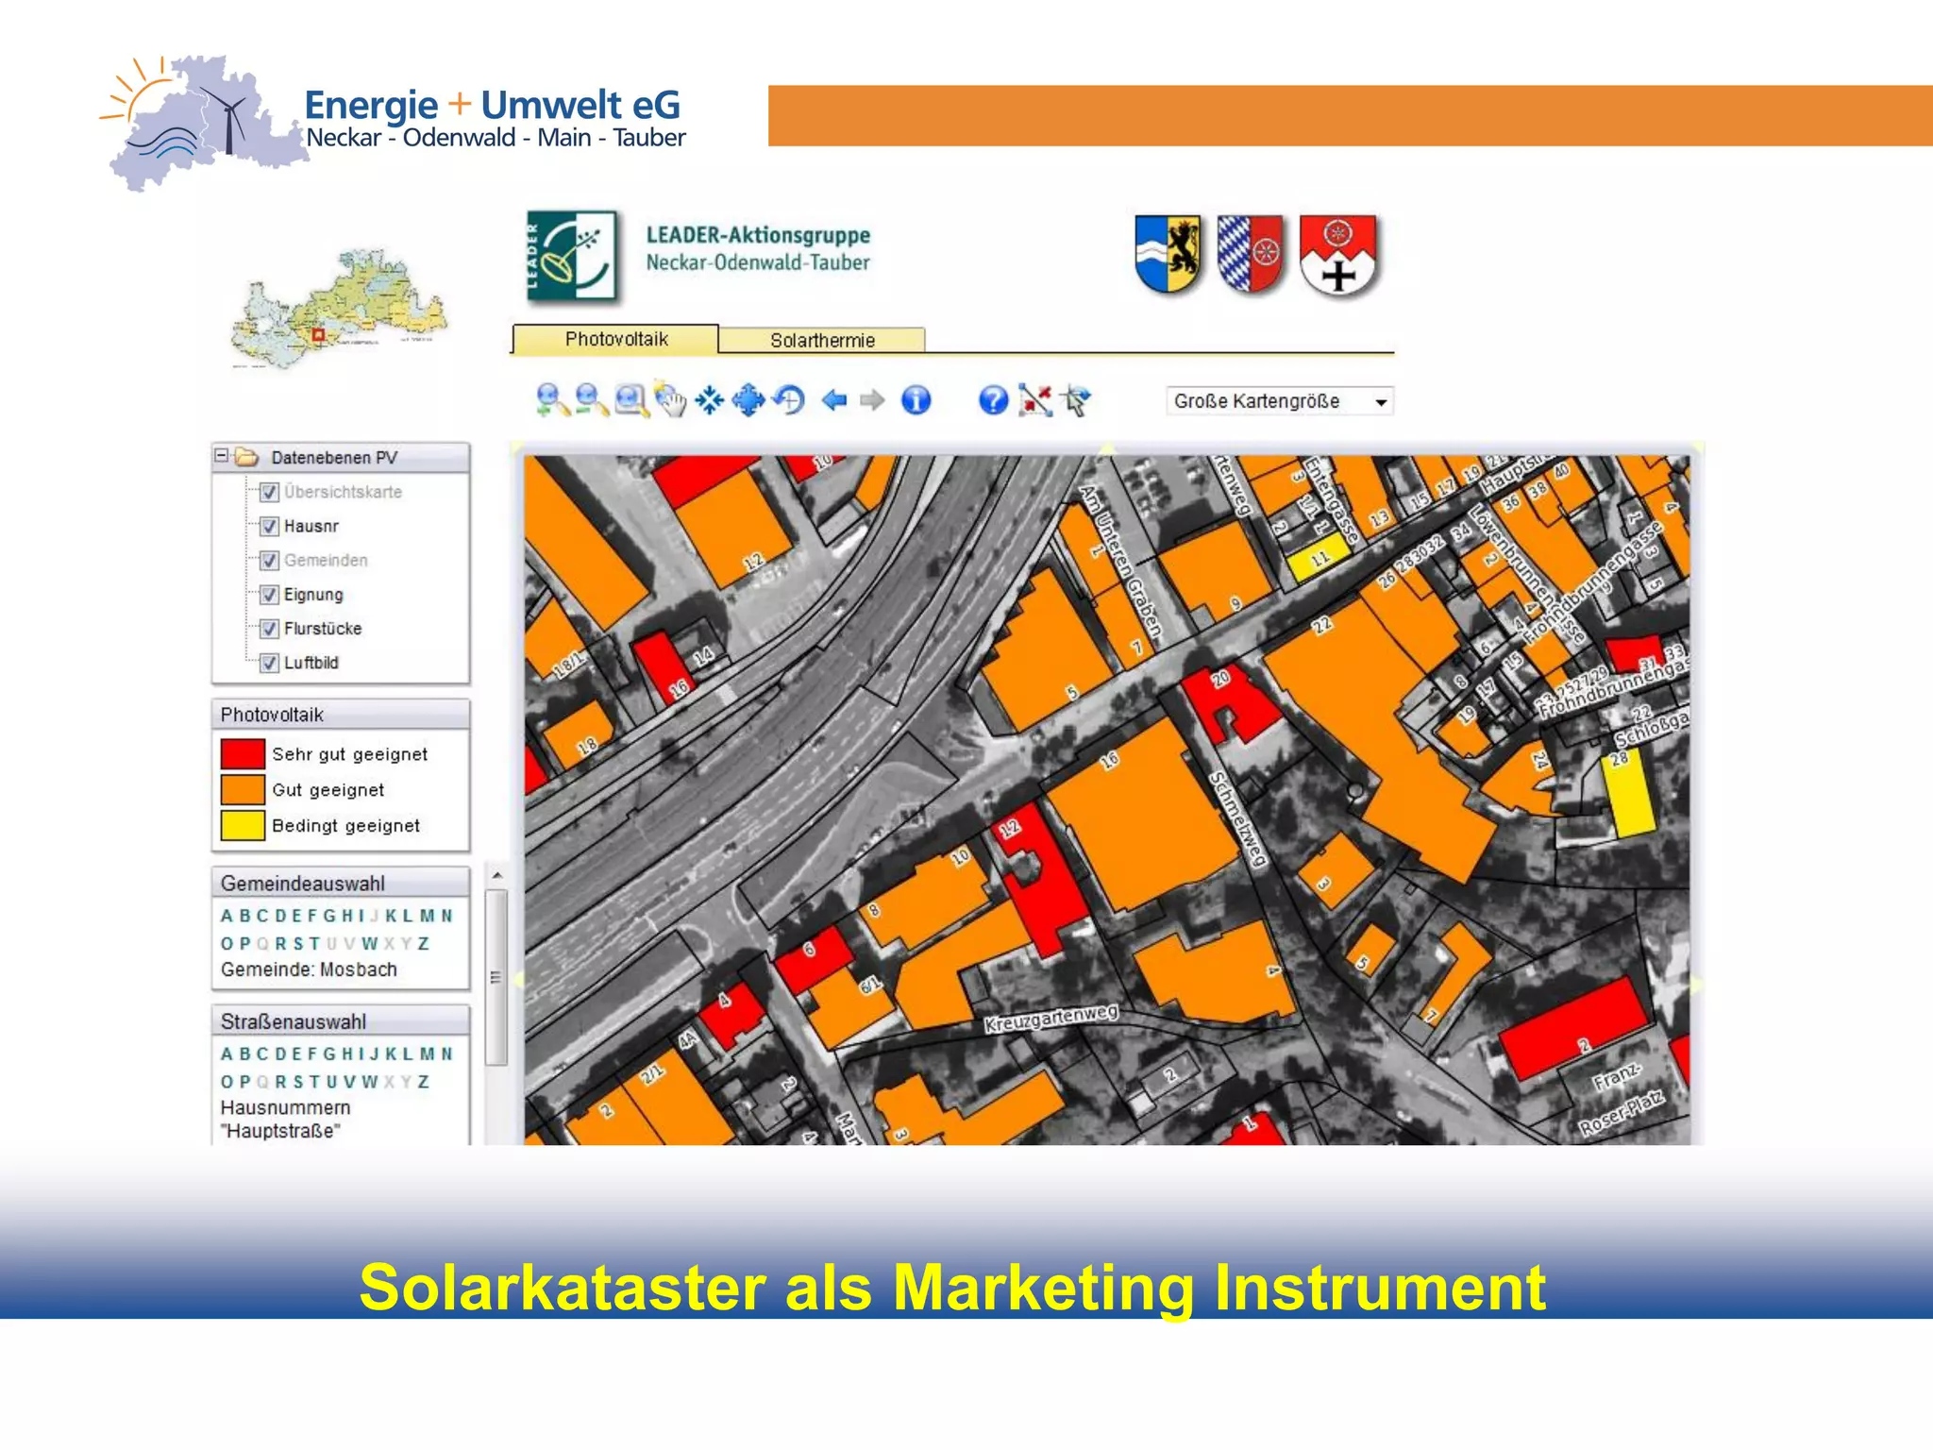Click the inward arrows center map icon

[709, 400]
